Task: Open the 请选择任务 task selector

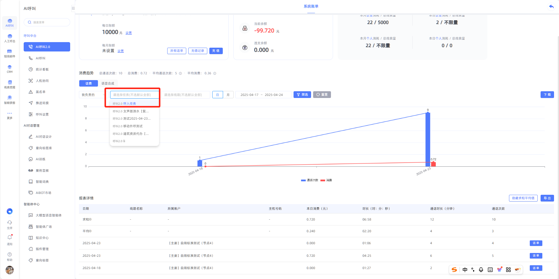Action: coord(134,95)
